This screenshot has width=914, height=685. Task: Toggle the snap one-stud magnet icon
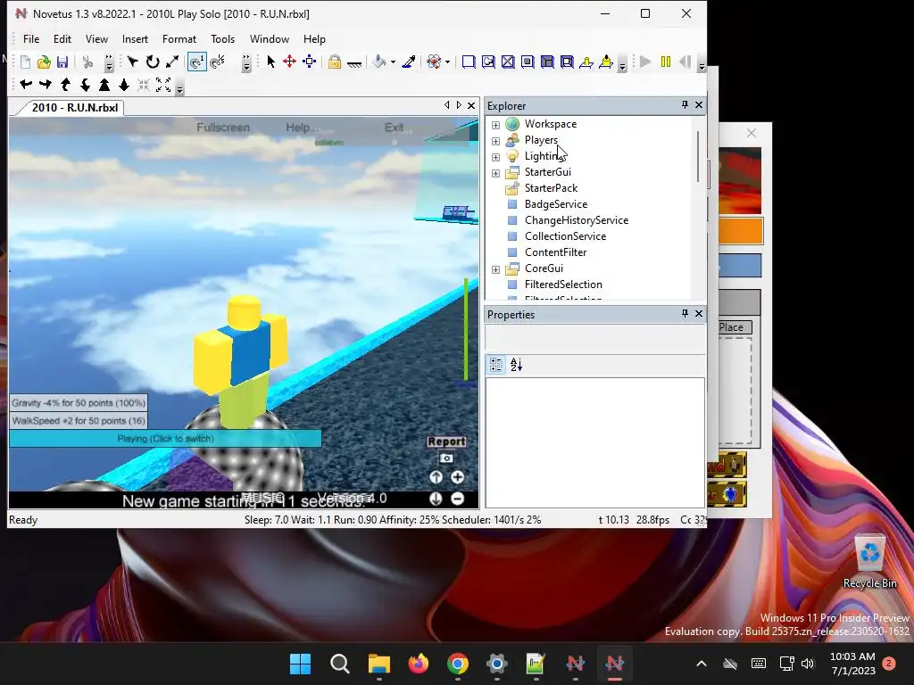197,62
